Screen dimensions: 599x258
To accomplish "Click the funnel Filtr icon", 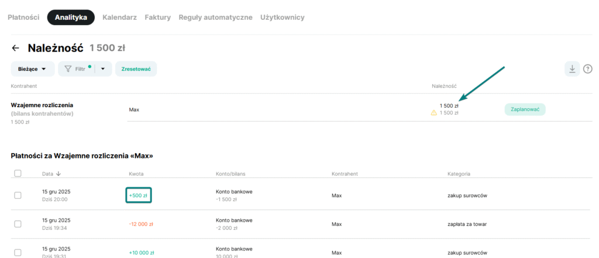I will (x=68, y=69).
